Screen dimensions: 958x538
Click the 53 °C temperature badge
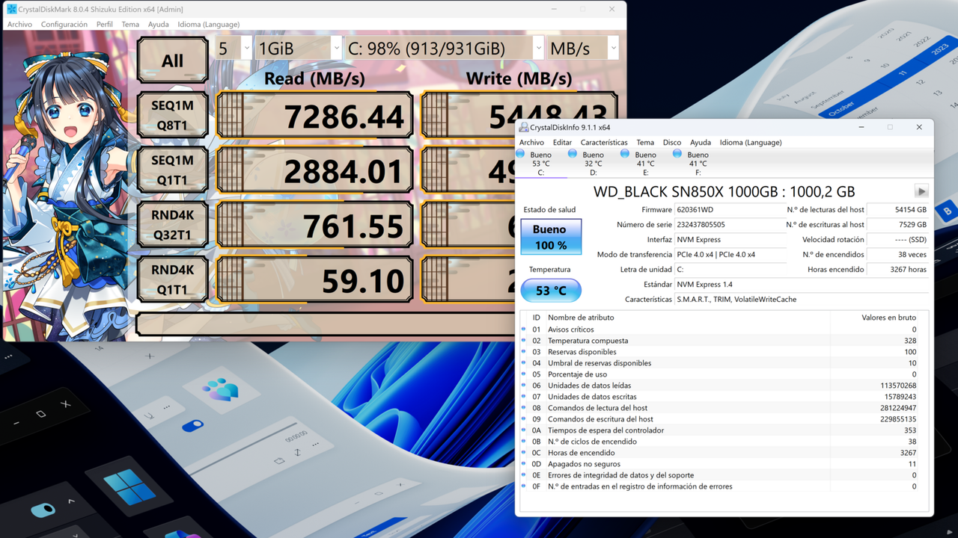[551, 291]
